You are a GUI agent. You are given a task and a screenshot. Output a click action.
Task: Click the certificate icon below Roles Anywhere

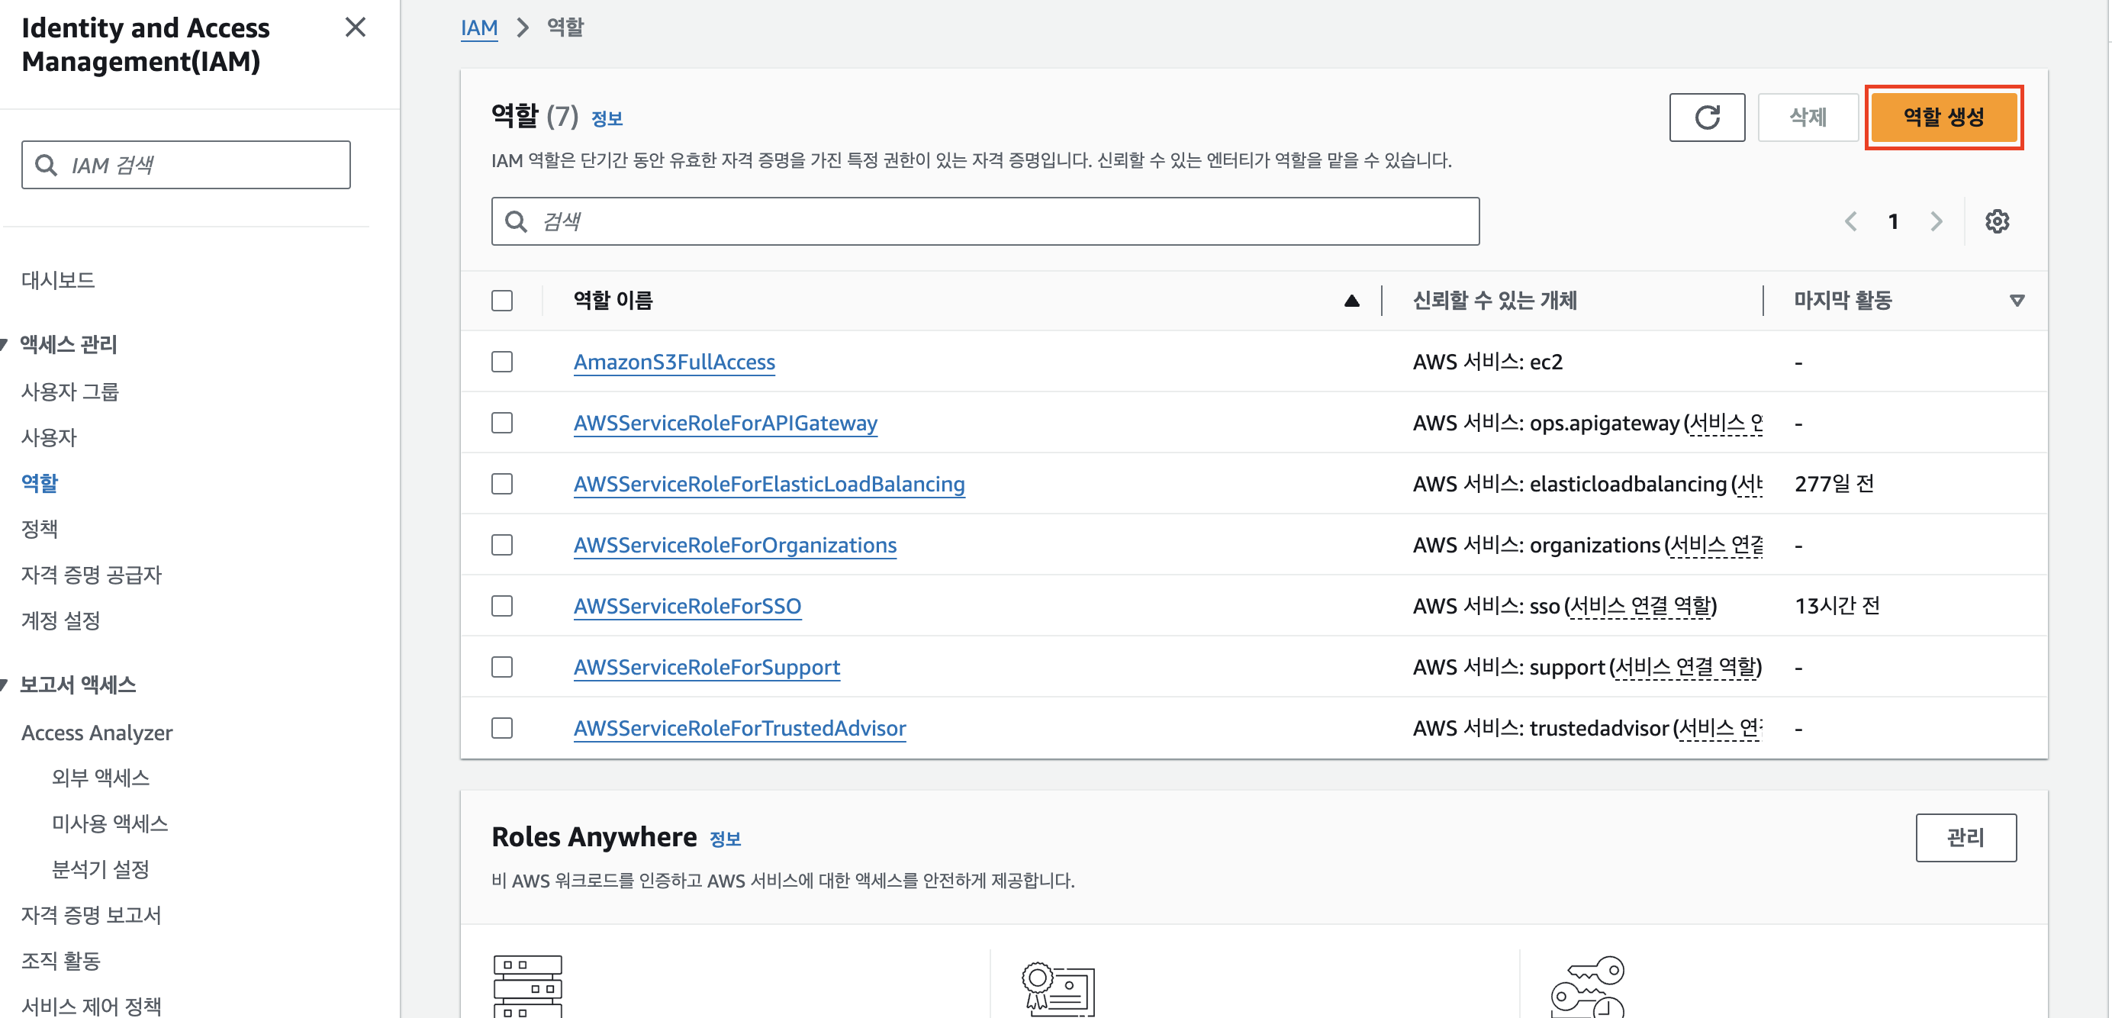coord(1058,987)
